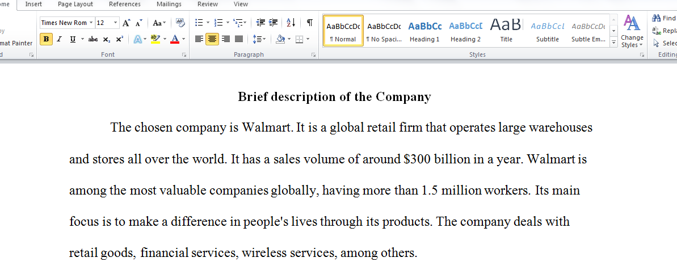Open the Text Effects dropdown arrow
This screenshot has height=270, width=677.
tap(145, 39)
